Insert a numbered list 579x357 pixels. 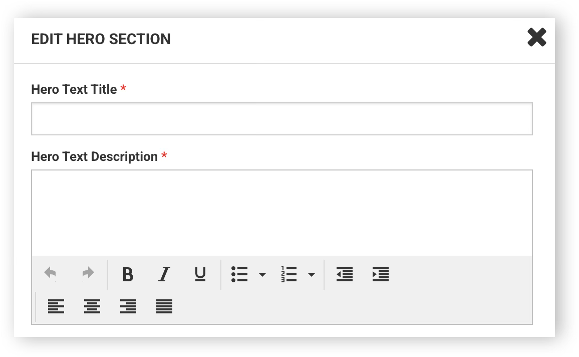[x=289, y=274]
